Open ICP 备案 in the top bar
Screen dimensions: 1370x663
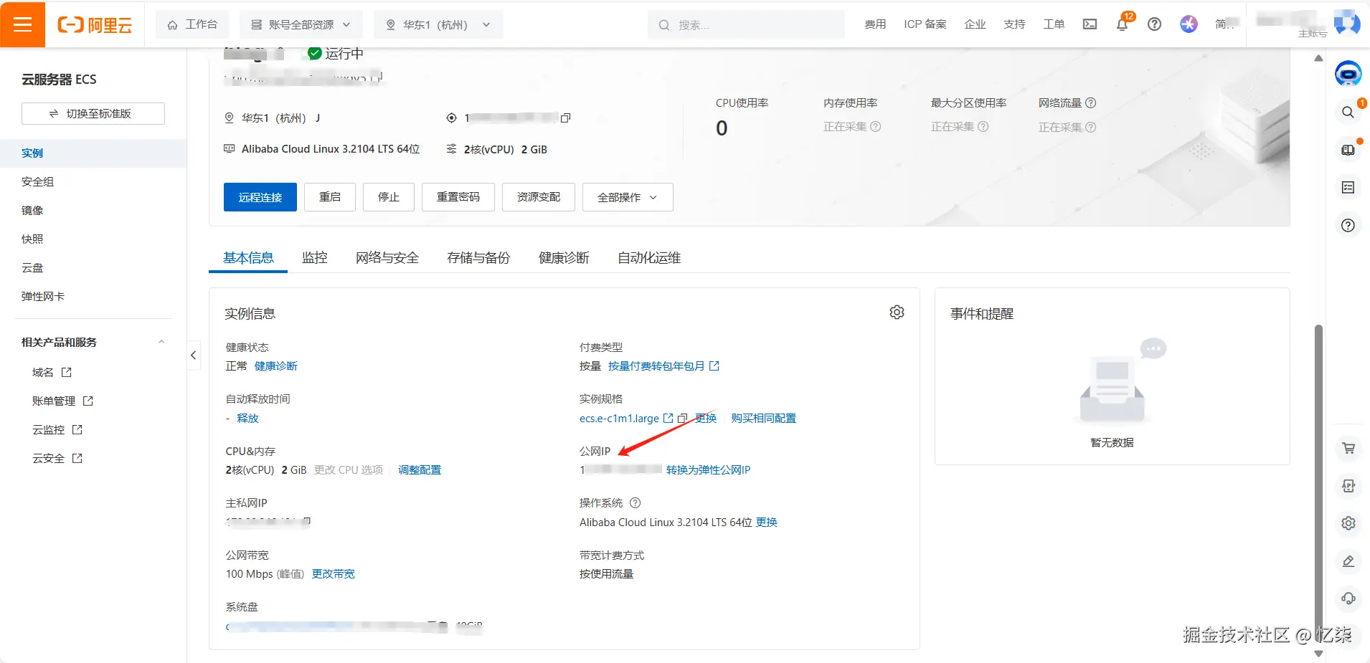(x=925, y=24)
